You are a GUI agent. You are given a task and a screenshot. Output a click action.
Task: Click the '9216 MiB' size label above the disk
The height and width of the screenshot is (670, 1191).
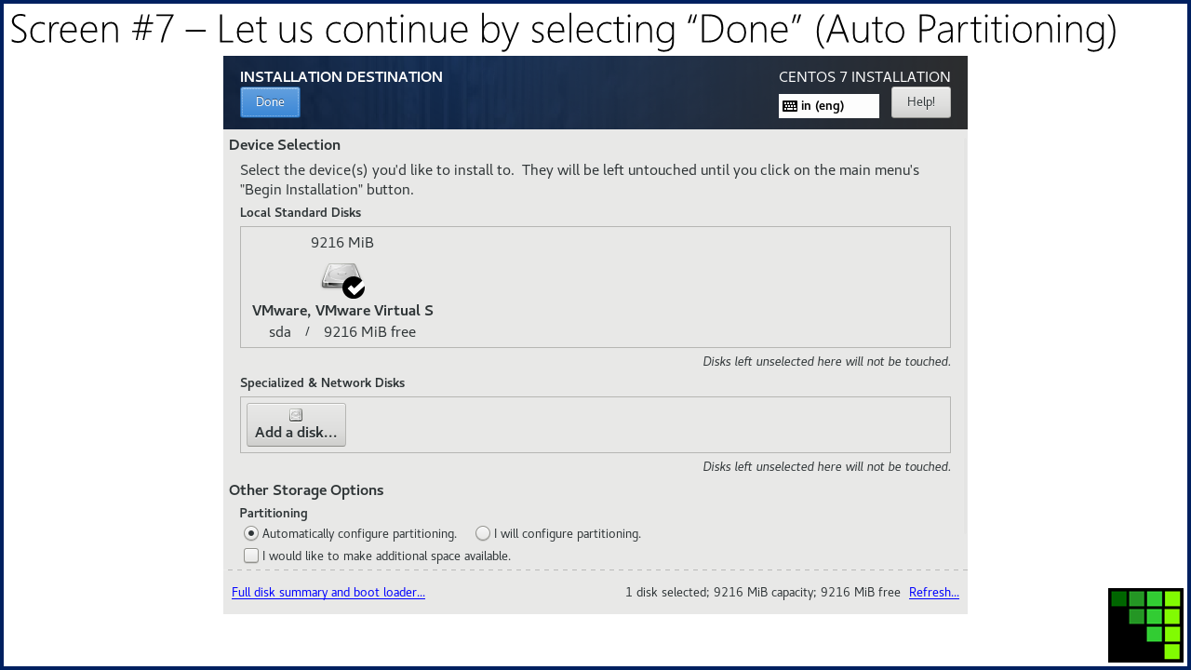342,243
